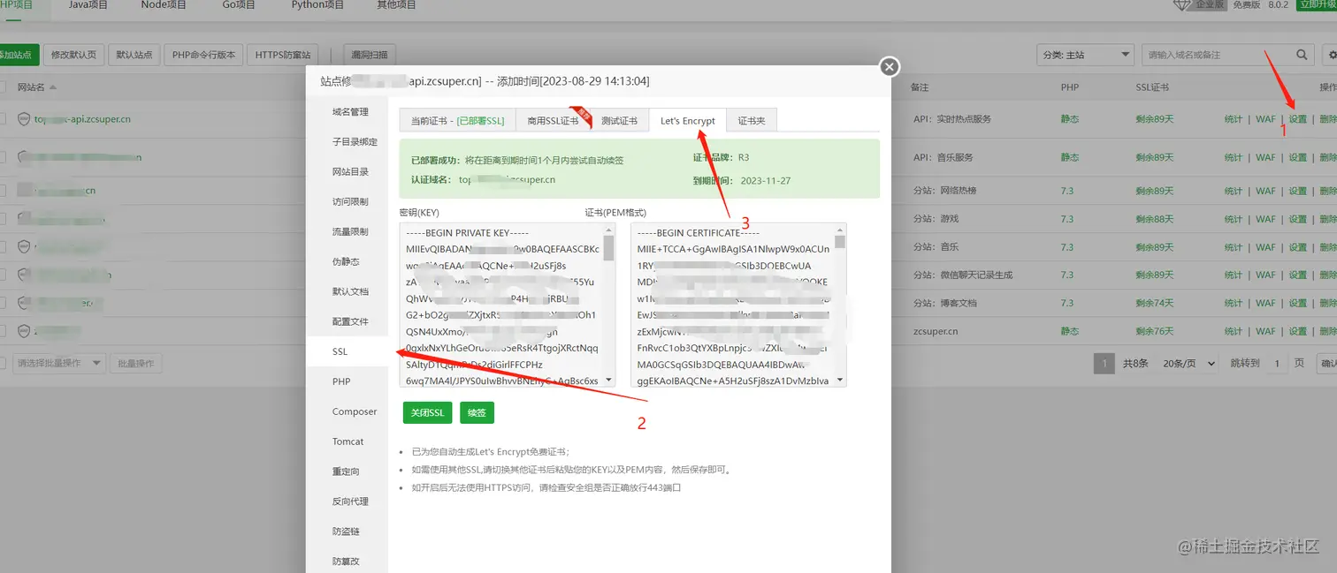The image size is (1337, 573).
Task: Click the up arrow of the 密钥(KEY) scrollbar
Action: point(608,229)
